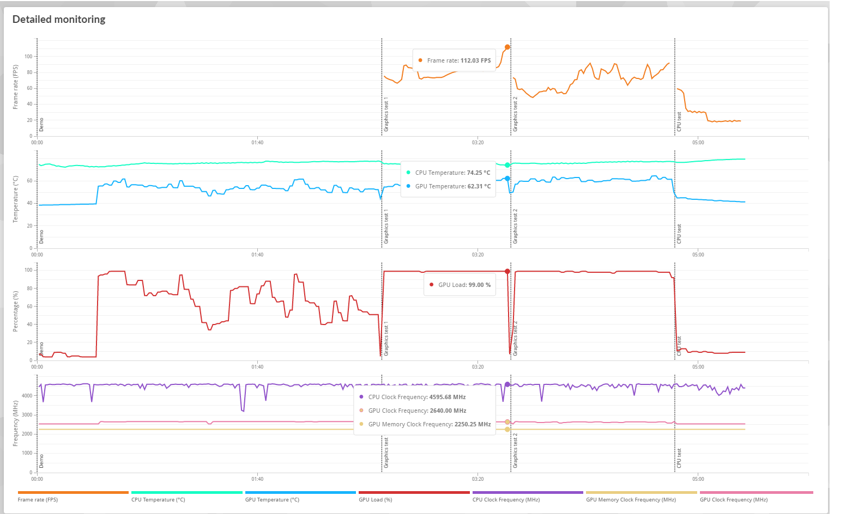Click Graphics test 1 marker in percentage chart
846x514 pixels.
pos(386,339)
